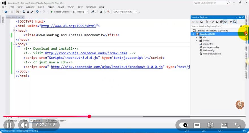The image size is (249, 133).
Task: Follow the w3.org xhtml namespace link
Action: tap(68, 26)
